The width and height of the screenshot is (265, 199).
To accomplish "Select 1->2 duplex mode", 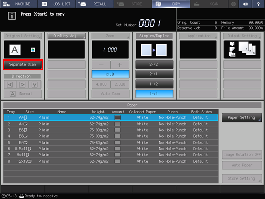I will pyautogui.click(x=154, y=84).
